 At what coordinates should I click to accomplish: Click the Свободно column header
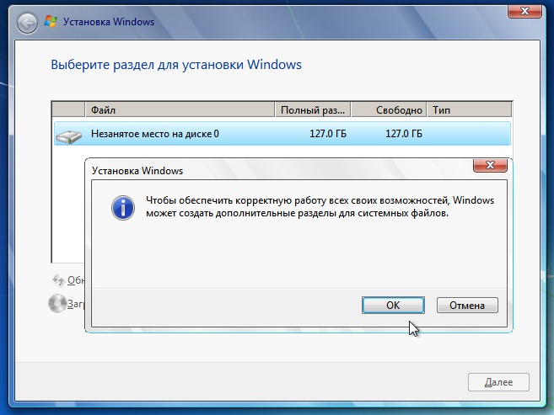[389, 110]
